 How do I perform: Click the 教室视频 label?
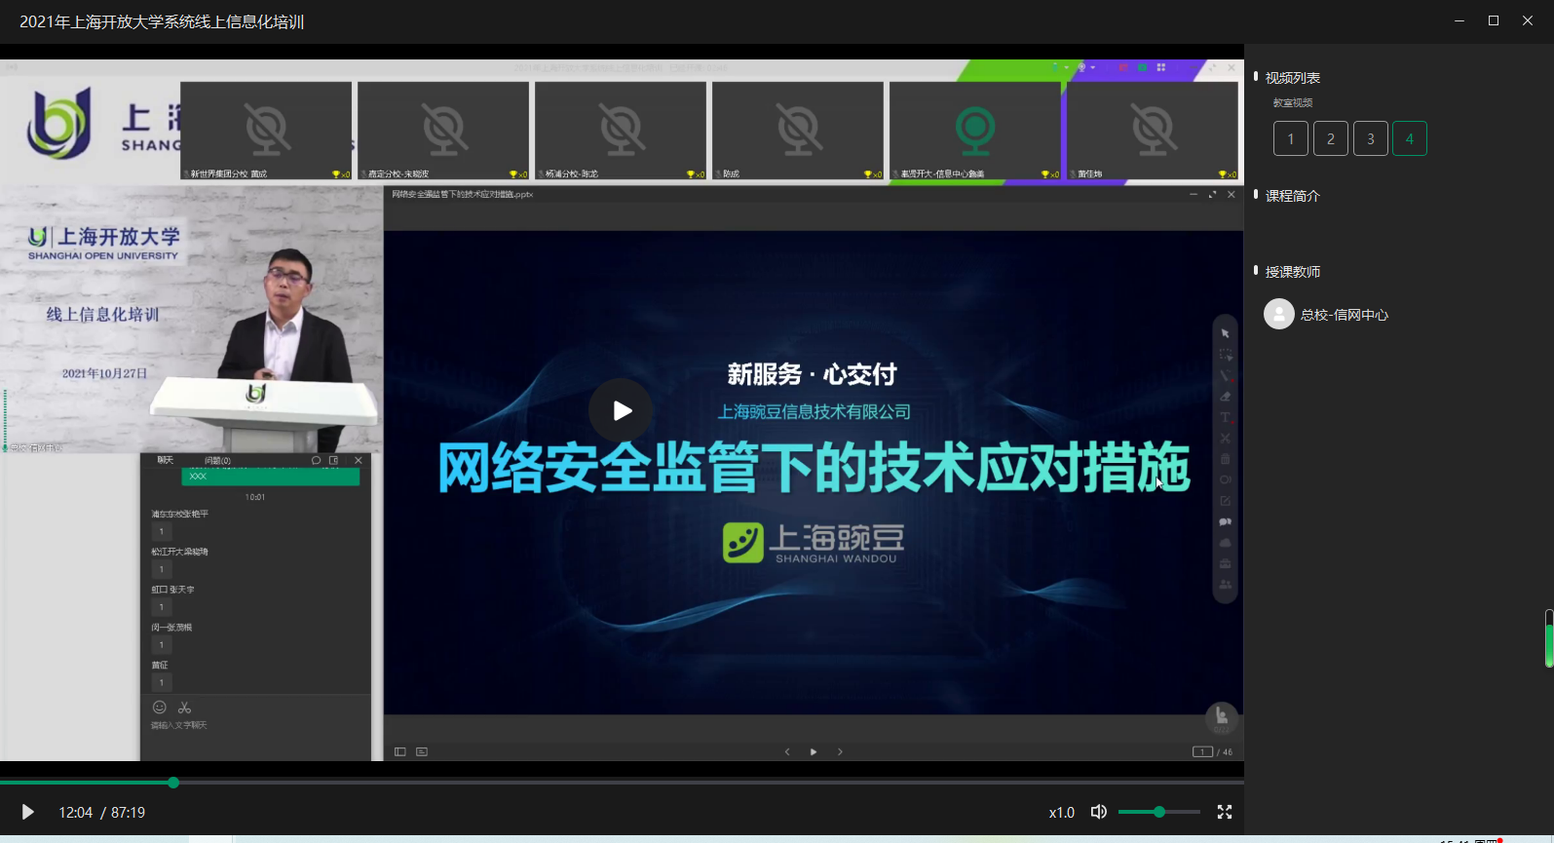(1293, 102)
